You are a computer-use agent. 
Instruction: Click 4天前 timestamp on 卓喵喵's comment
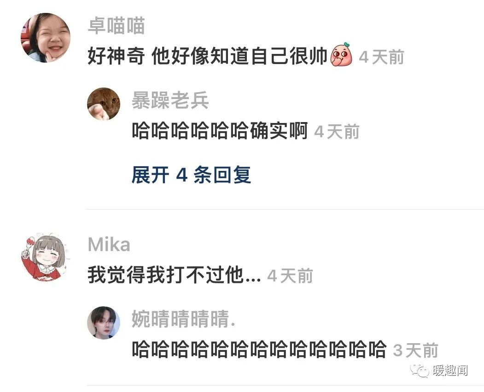pos(381,57)
